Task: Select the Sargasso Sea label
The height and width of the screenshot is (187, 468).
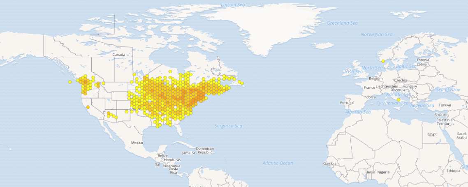Action: point(228,126)
